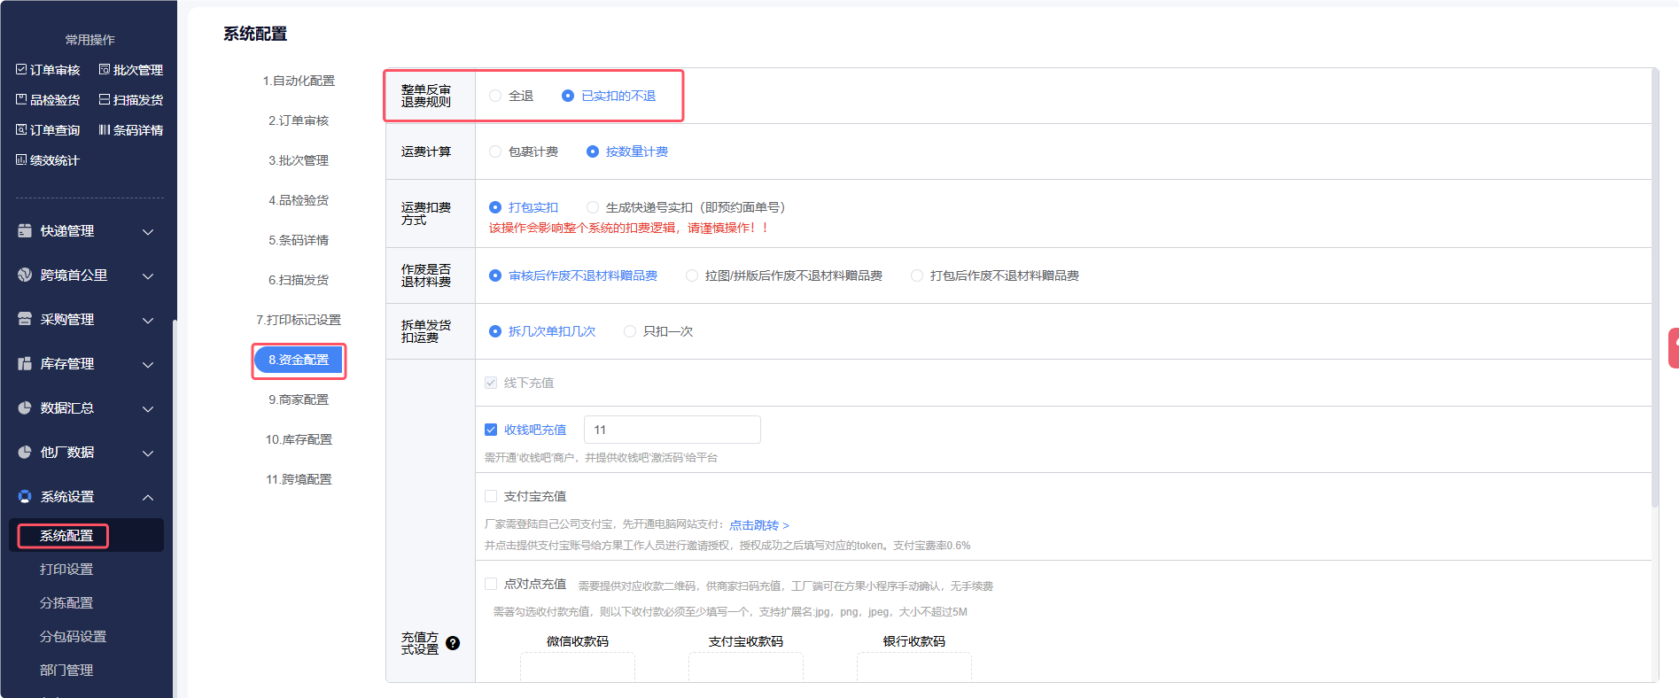
Task: Expand the 跨境首公里 menu chevron
Action: click(148, 275)
